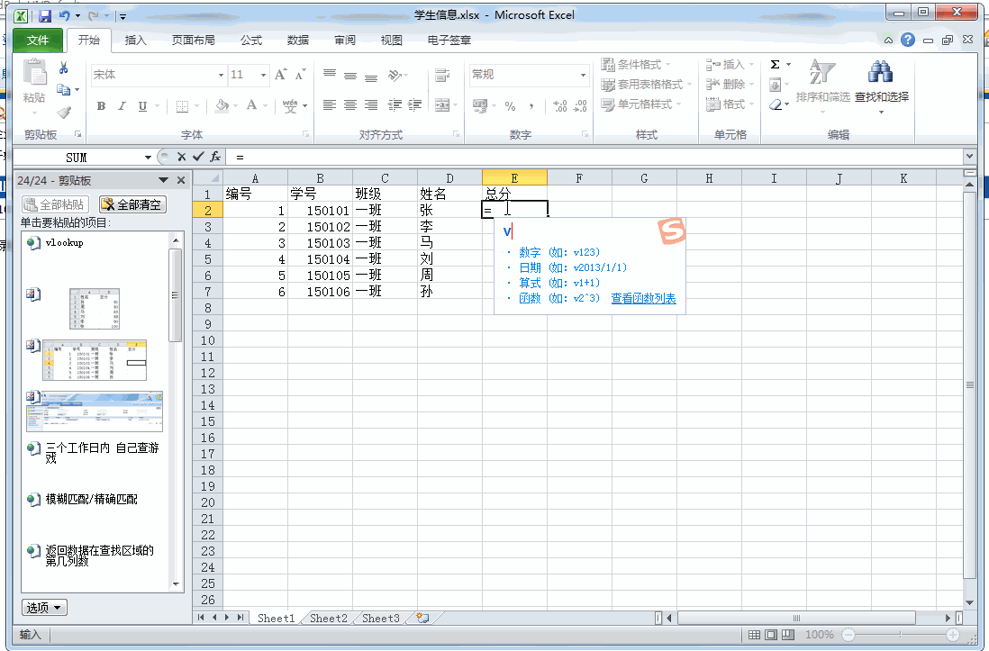Open the clipboard pane Options dropdown
Image resolution: width=989 pixels, height=651 pixels.
click(44, 608)
